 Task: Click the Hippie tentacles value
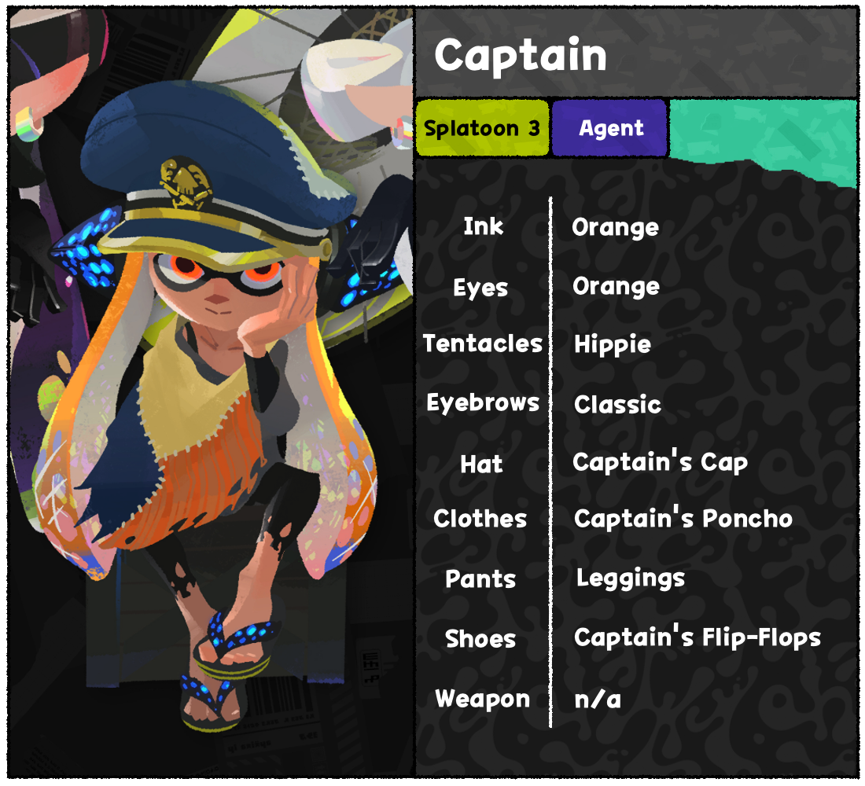(x=613, y=345)
